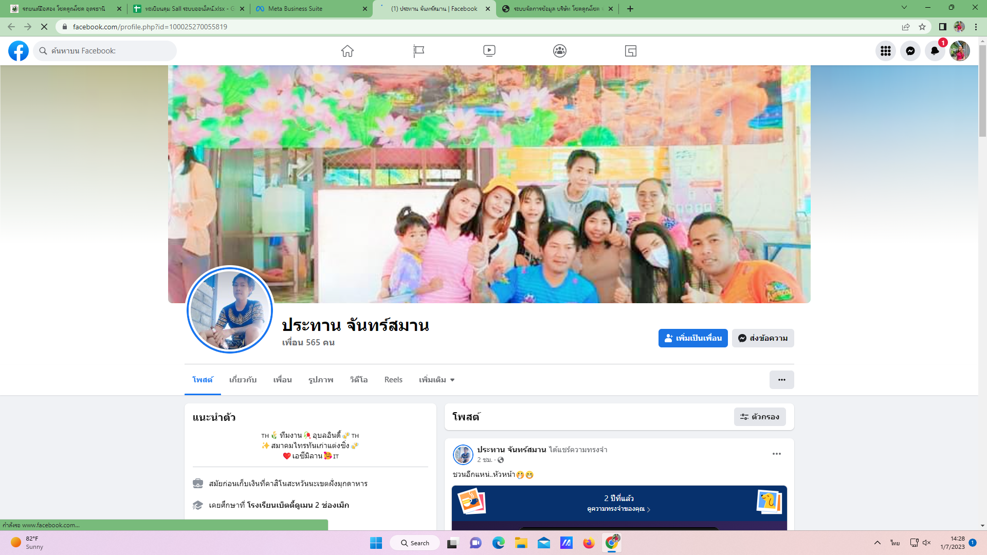
Task: Click เพิ่มเป็นเพื่อน add friend button
Action: pos(692,338)
